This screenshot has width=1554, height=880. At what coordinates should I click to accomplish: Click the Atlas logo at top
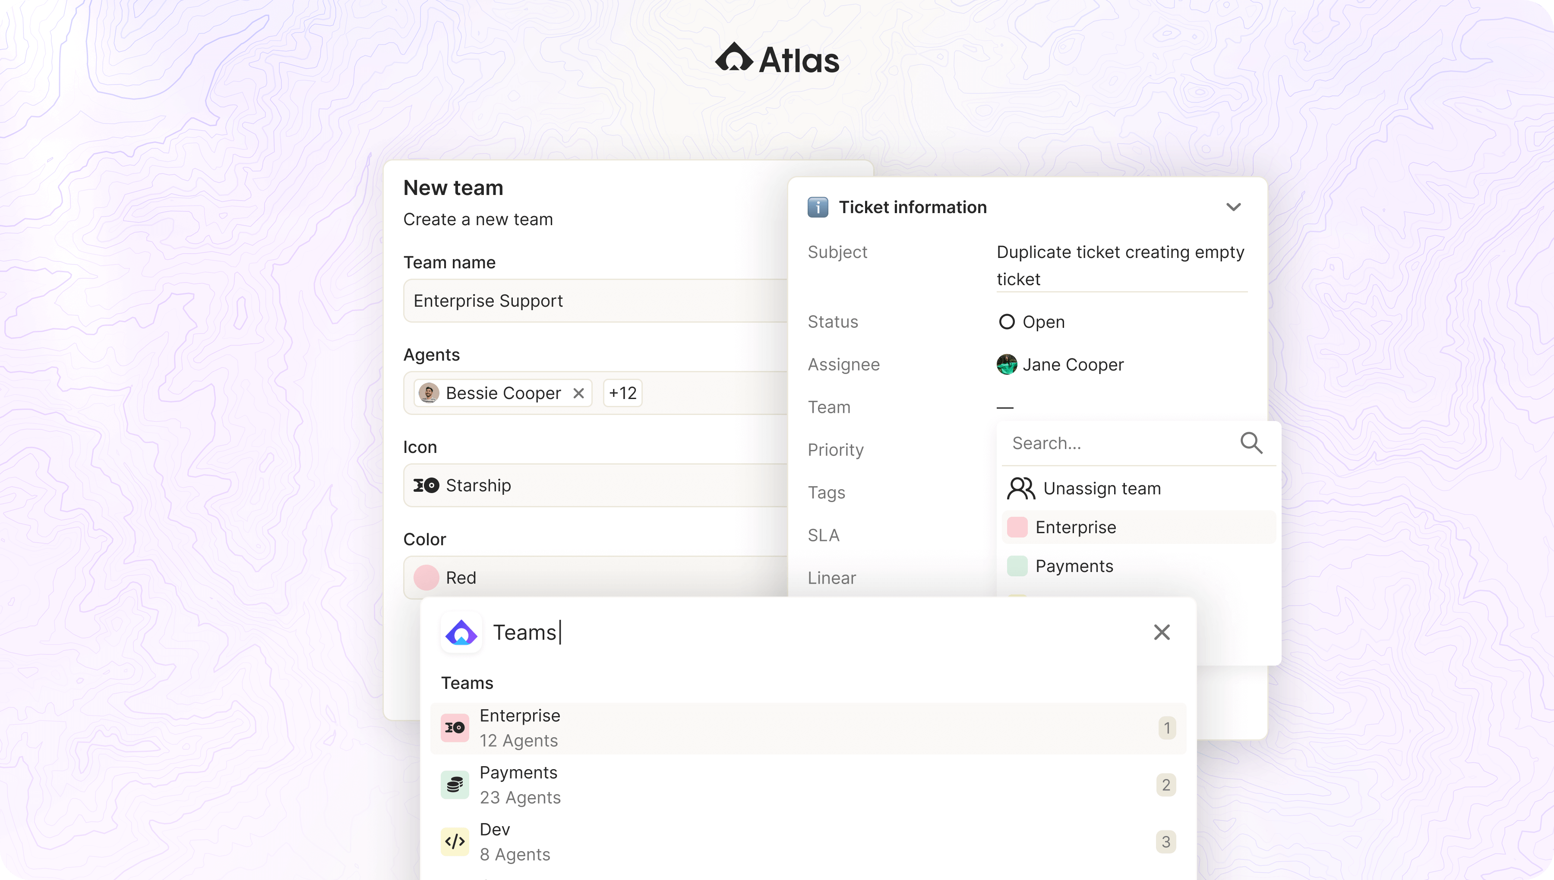(777, 59)
